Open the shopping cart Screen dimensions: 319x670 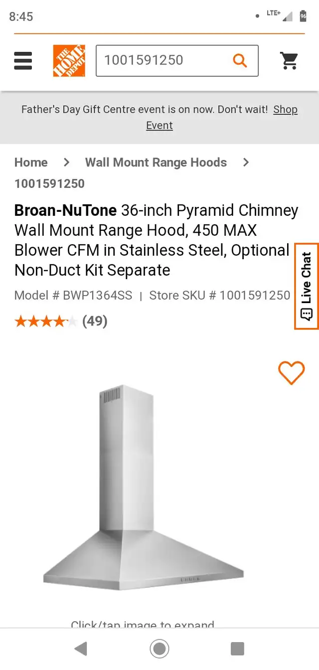tap(290, 60)
